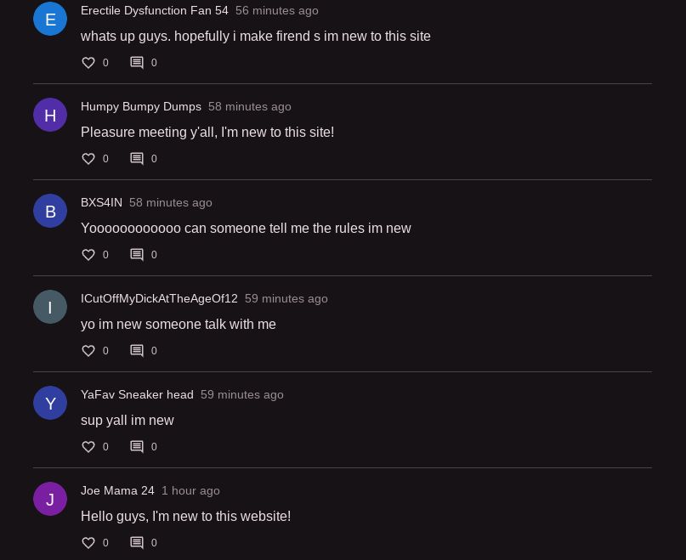Like the "whats up guys" post

tap(88, 63)
